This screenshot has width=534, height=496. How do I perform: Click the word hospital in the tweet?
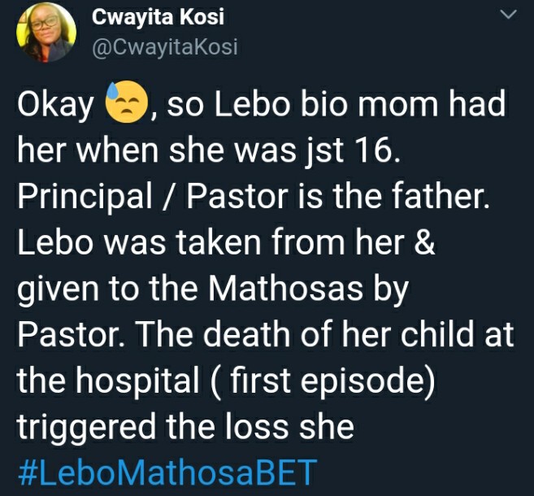click(137, 381)
